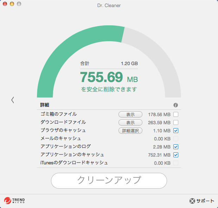Image resolution: width=218 pixels, height=208 pixels.
Task: Select the ゴミ箱のファイル row label
Action: point(58,114)
